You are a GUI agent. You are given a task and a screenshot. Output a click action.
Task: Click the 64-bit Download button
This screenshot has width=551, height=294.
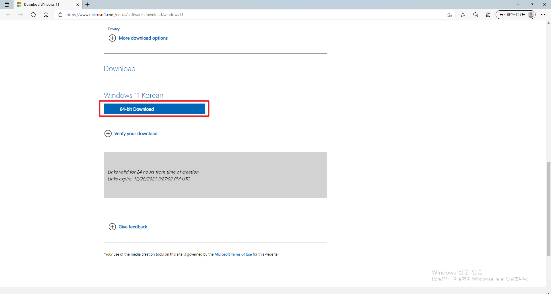154,109
